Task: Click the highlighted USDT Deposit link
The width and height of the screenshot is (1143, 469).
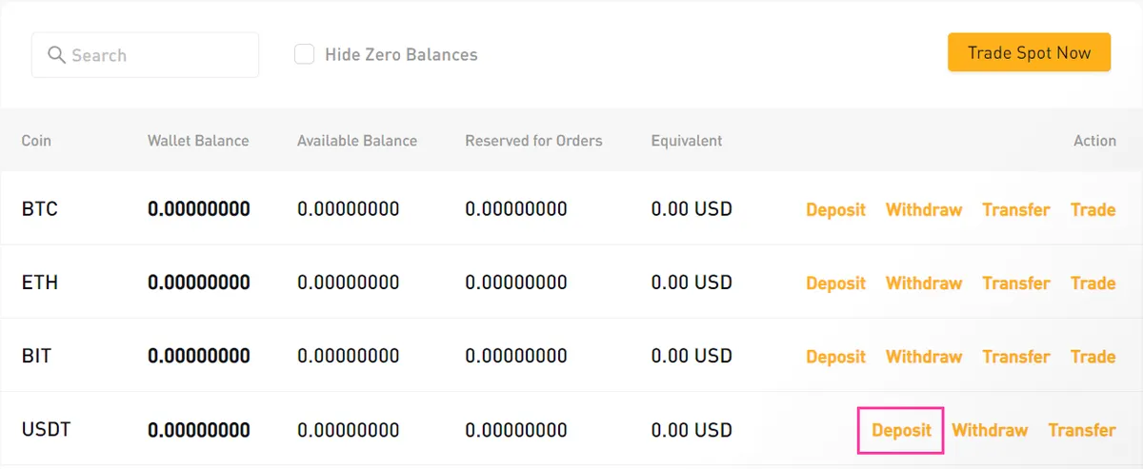Action: coord(901,430)
